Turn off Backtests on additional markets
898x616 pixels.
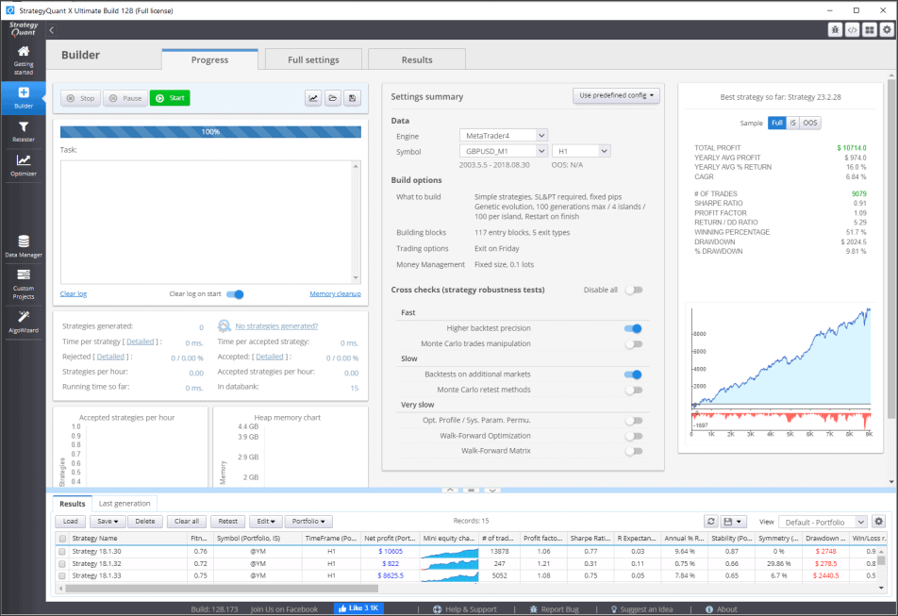pos(633,375)
